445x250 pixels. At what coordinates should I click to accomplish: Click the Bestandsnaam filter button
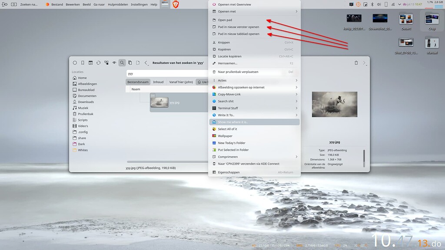(x=138, y=82)
